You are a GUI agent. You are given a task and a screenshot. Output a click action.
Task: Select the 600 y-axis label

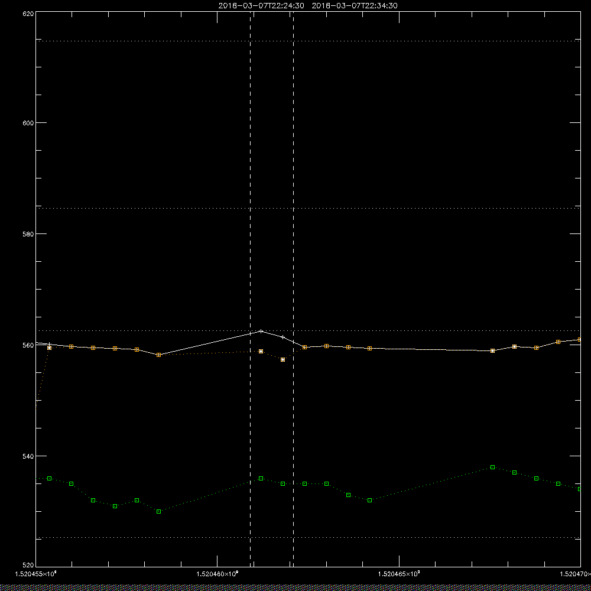[x=28, y=123]
